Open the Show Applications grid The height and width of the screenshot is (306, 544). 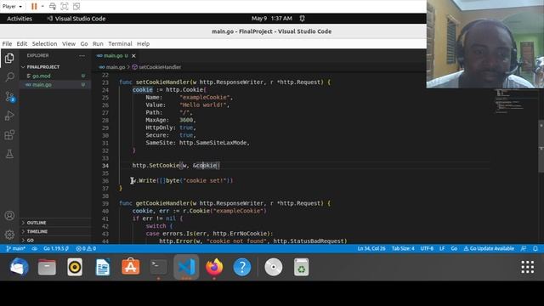click(x=527, y=267)
